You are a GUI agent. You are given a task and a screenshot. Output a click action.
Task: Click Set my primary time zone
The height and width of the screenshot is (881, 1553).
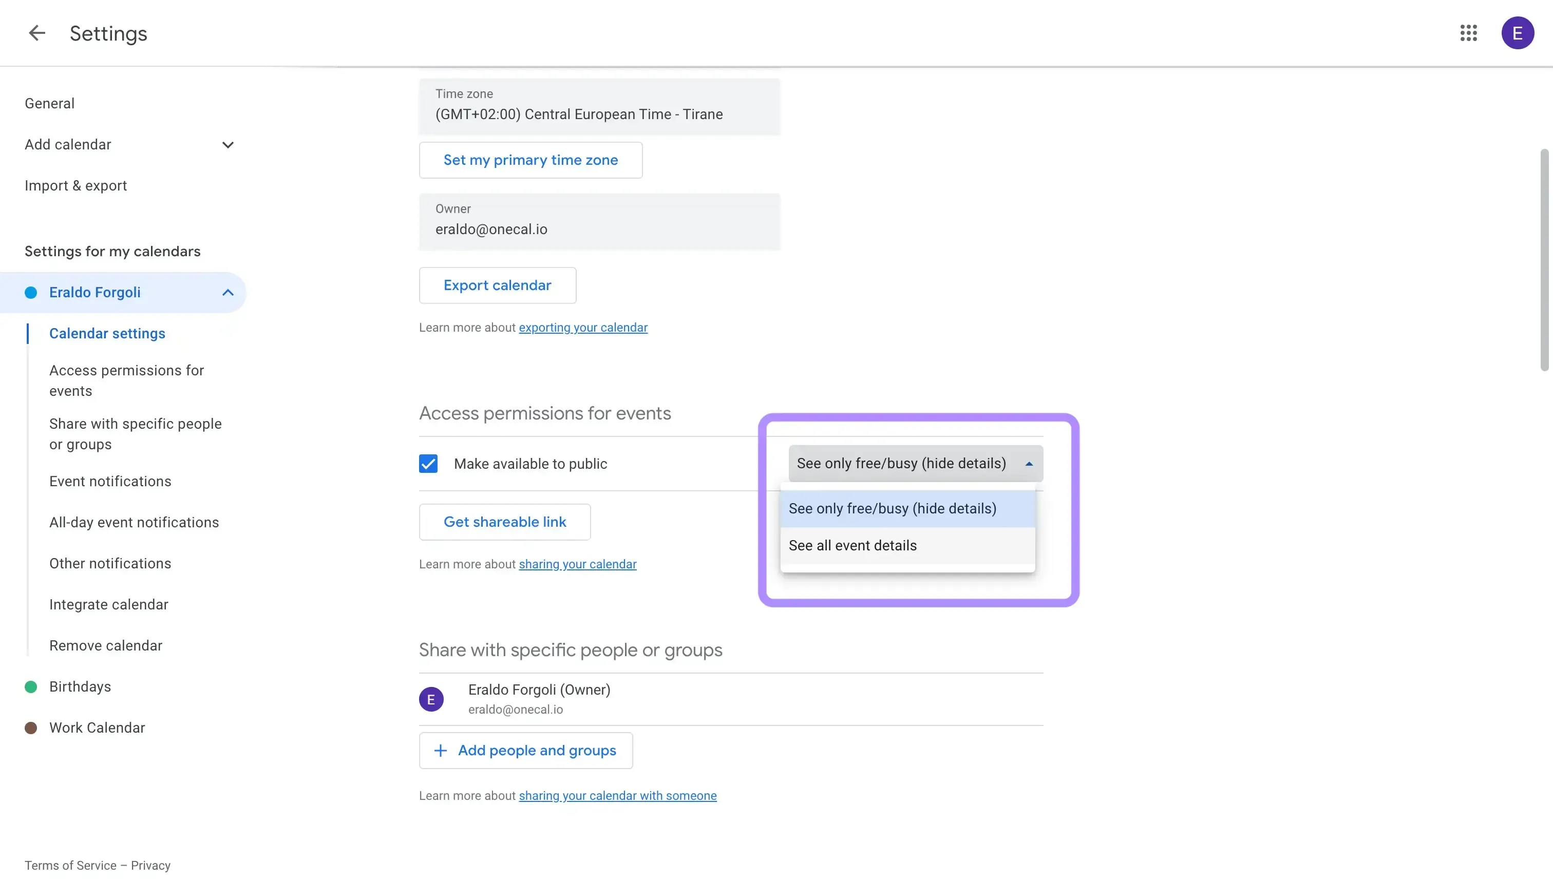(530, 160)
